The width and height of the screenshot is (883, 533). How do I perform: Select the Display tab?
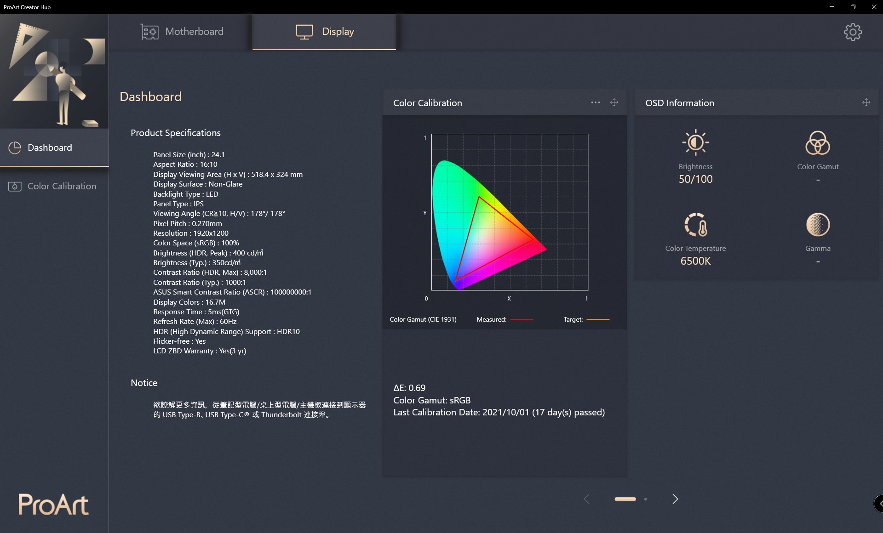point(324,31)
